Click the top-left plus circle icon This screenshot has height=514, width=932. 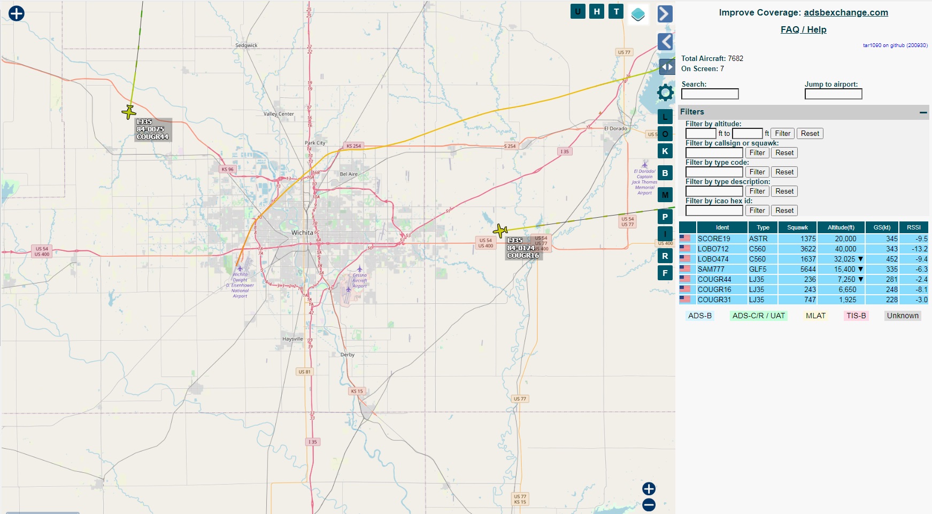(17, 13)
